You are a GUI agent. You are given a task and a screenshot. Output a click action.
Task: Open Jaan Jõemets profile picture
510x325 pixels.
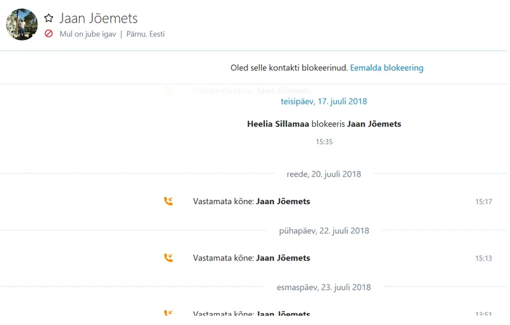pos(22,25)
